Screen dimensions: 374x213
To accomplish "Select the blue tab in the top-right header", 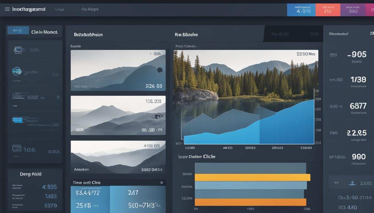I will tap(301, 10).
